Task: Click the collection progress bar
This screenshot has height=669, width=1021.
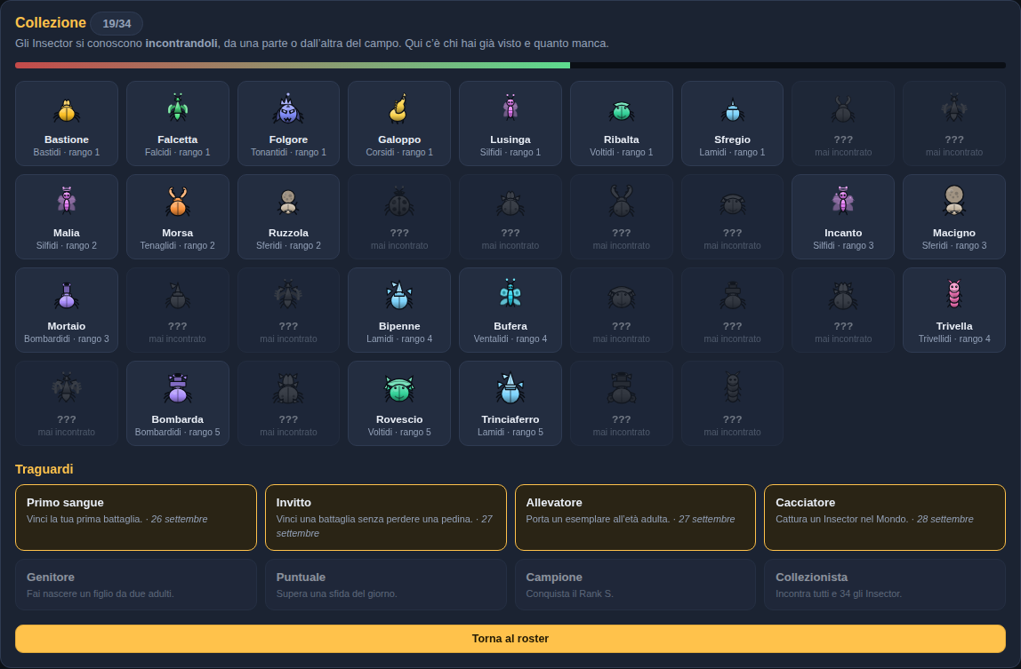Action: (x=510, y=65)
